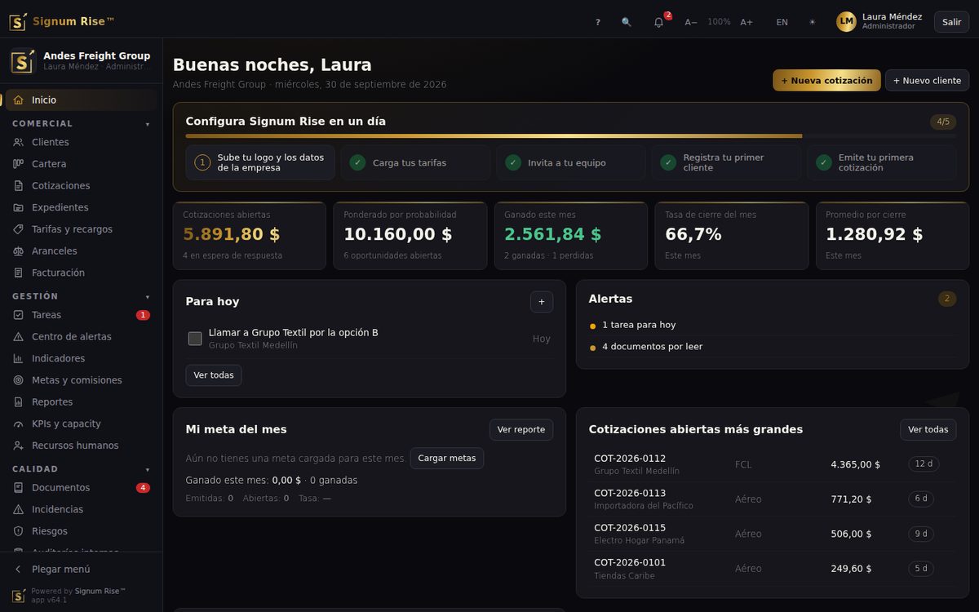Increase font size with A+ button
This screenshot has width=979, height=612.
pos(746,22)
